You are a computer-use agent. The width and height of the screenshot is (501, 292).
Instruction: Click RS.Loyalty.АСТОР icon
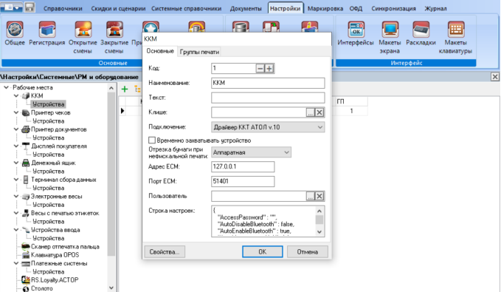pos(26,280)
